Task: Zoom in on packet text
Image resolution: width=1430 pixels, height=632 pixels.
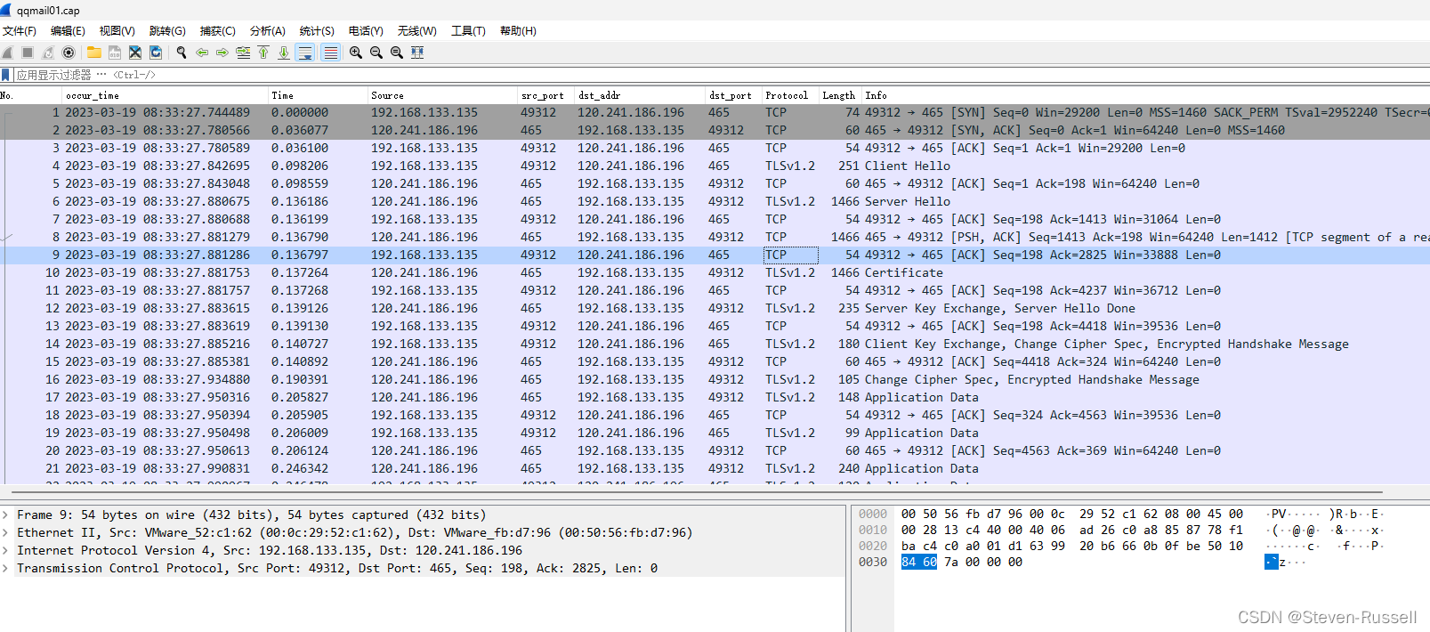Action: tap(356, 53)
